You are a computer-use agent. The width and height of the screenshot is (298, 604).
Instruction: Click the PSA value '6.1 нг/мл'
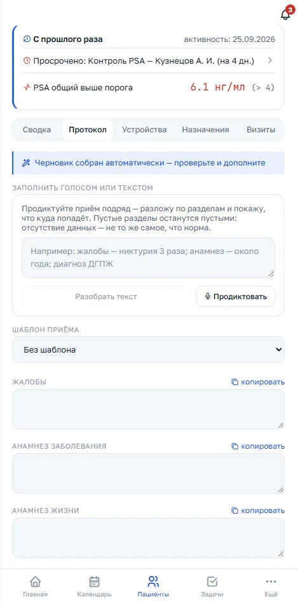click(x=218, y=87)
